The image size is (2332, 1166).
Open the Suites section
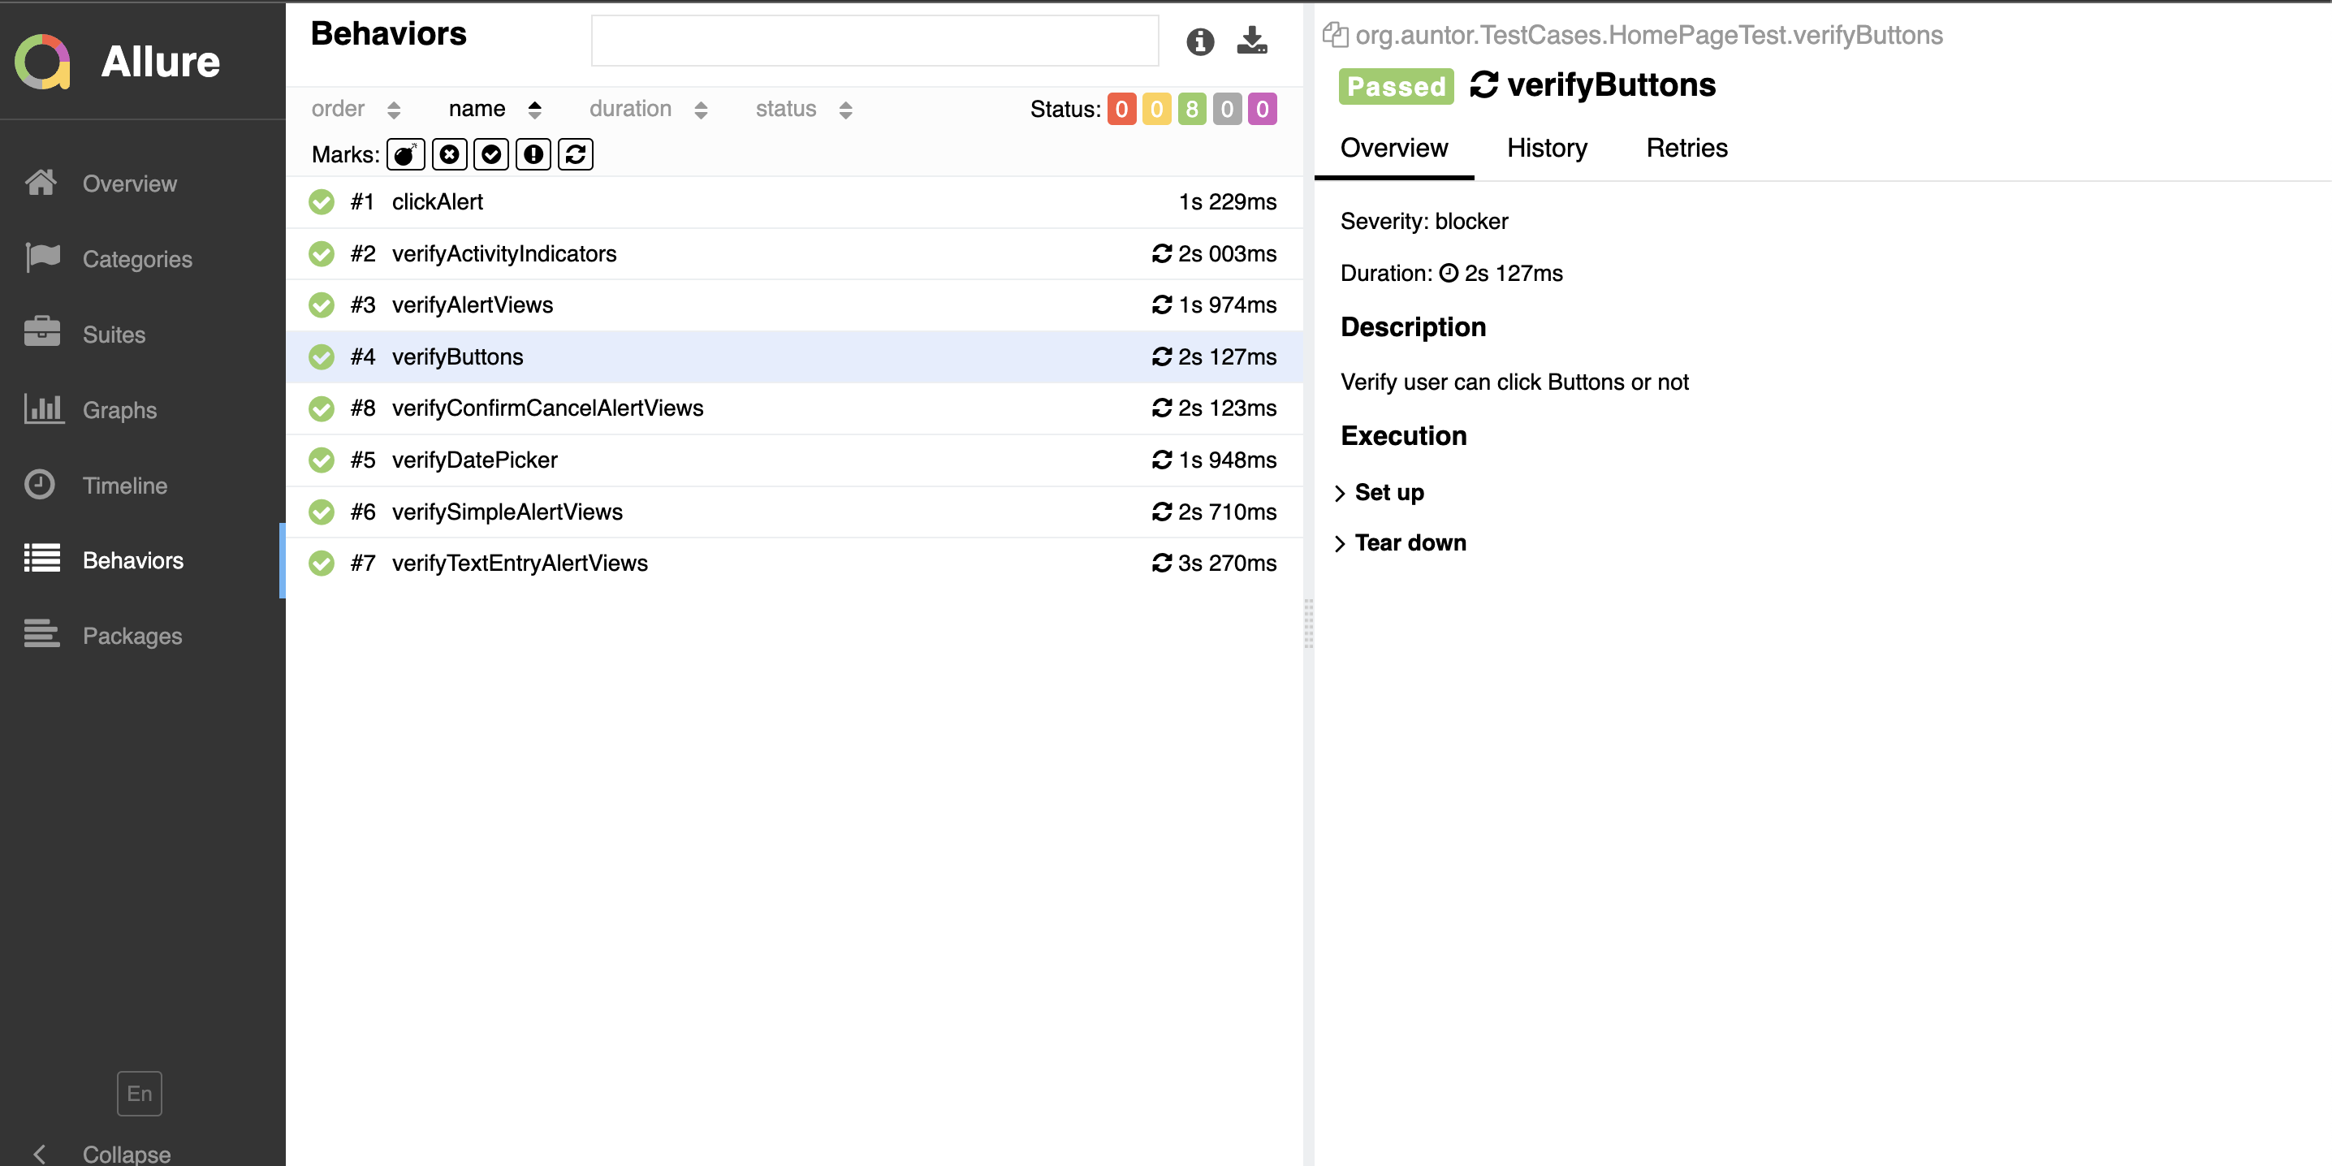[113, 334]
